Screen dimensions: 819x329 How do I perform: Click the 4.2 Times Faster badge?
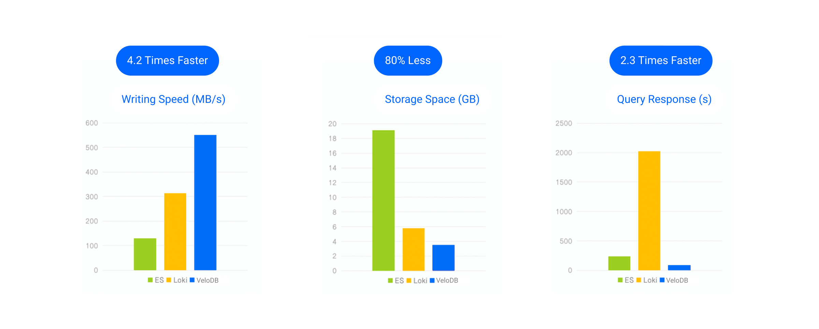[167, 61]
